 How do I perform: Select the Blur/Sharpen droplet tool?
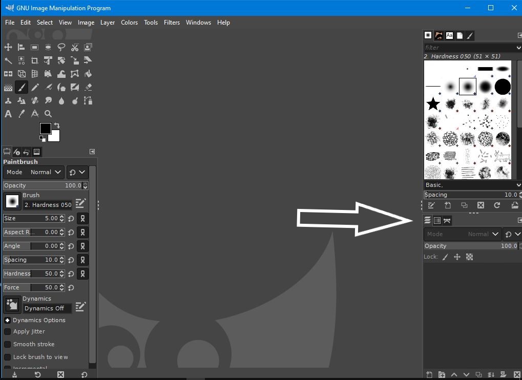[61, 100]
